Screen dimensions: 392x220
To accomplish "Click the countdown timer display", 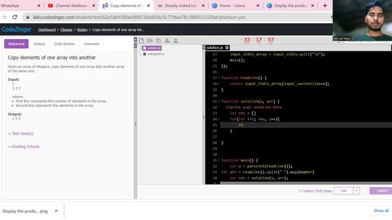I will click(x=257, y=40).
